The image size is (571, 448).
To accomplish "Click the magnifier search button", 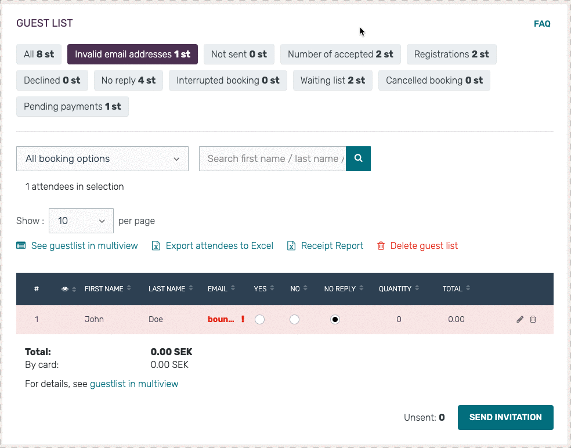I will click(x=359, y=158).
